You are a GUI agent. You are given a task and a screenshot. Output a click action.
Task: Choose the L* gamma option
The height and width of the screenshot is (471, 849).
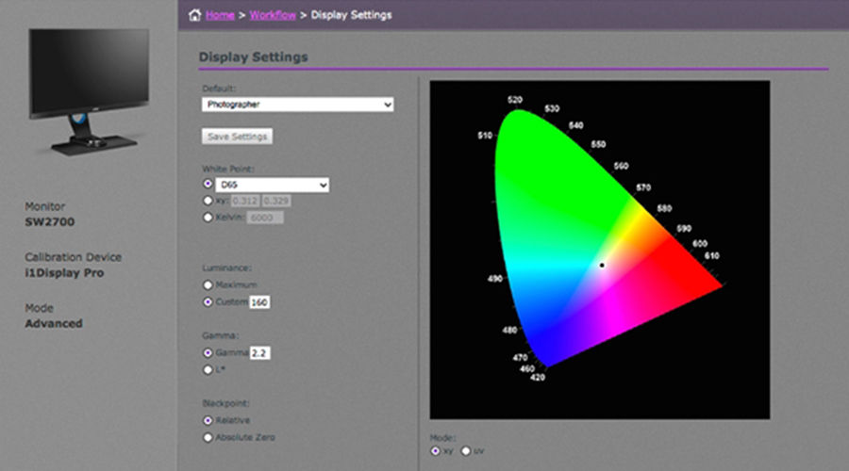[208, 370]
